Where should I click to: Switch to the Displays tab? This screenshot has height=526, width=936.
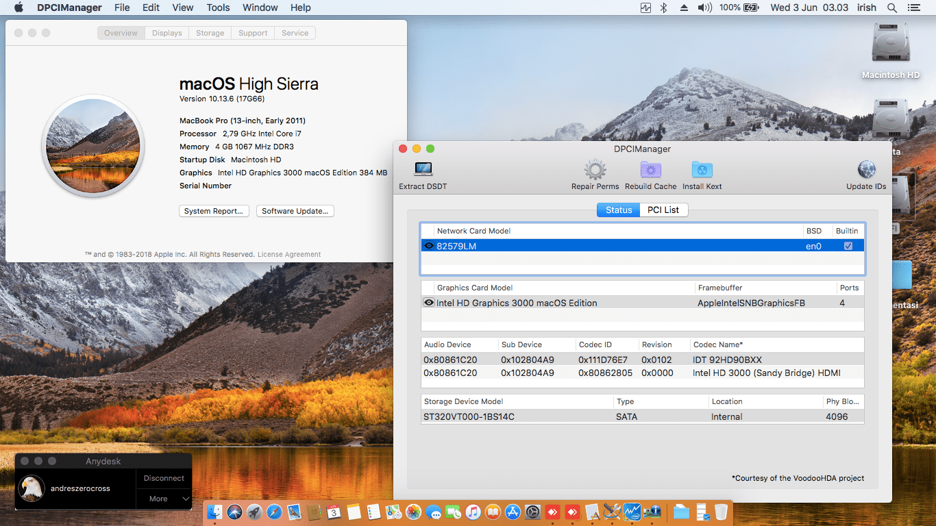[x=167, y=32]
